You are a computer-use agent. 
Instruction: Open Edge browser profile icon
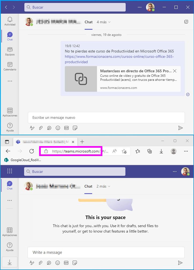[173, 151]
